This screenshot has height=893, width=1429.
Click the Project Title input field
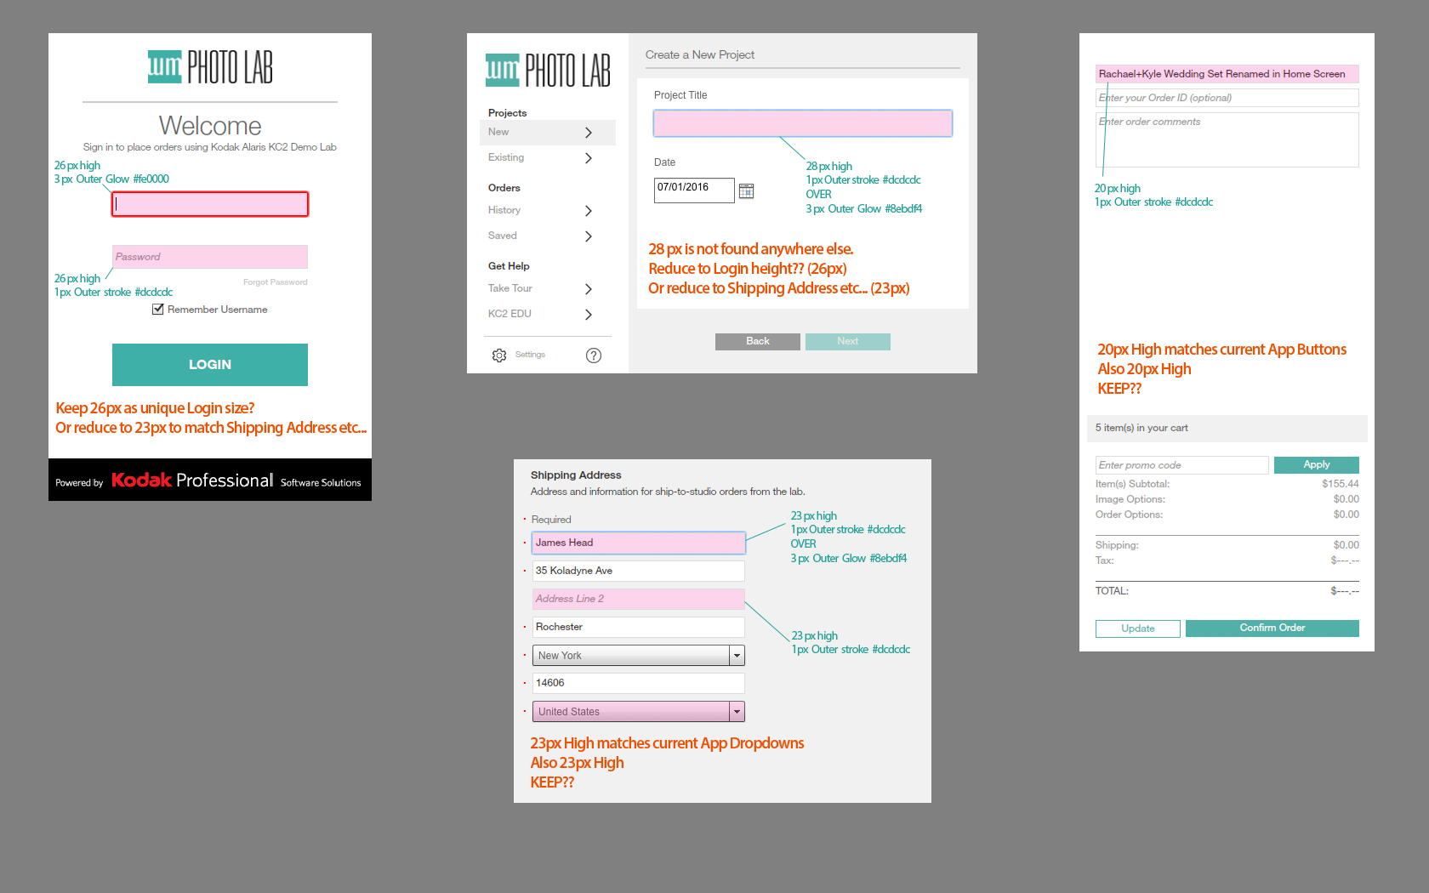point(802,123)
